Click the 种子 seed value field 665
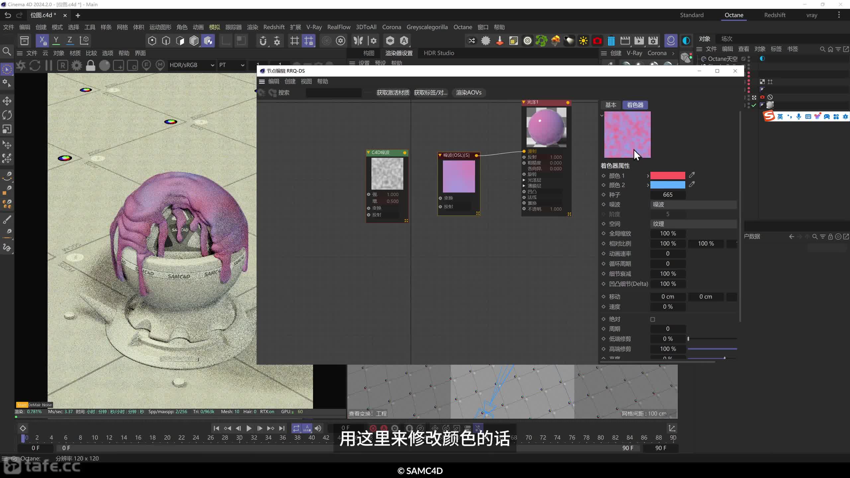This screenshot has height=478, width=850. 667,195
